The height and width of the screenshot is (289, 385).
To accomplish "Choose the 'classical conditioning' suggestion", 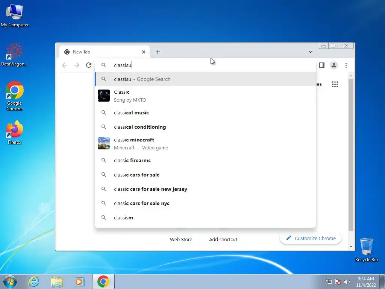I will click(x=205, y=127).
